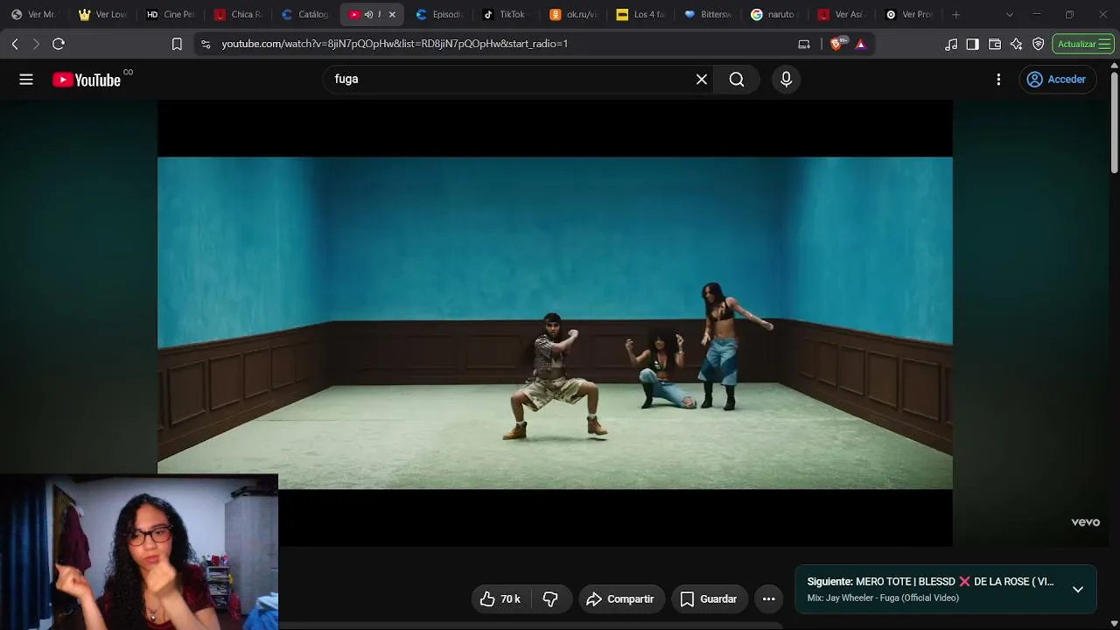Start voice search with the microphone
The width and height of the screenshot is (1120, 630).
click(786, 80)
